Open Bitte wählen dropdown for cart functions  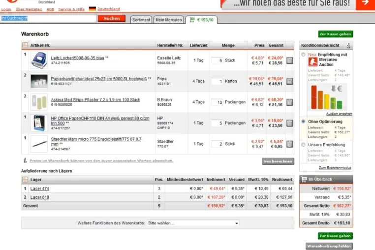[x=193, y=223]
